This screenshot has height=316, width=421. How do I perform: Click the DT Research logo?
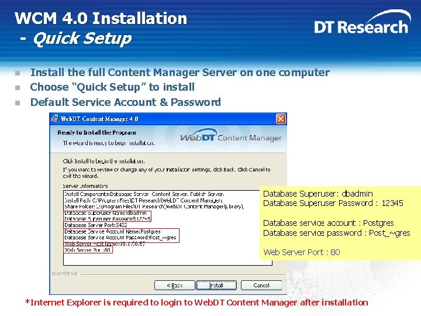(362, 23)
